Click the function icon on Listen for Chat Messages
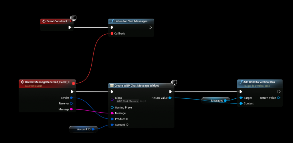The height and width of the screenshot is (143, 293). tap(112, 21)
